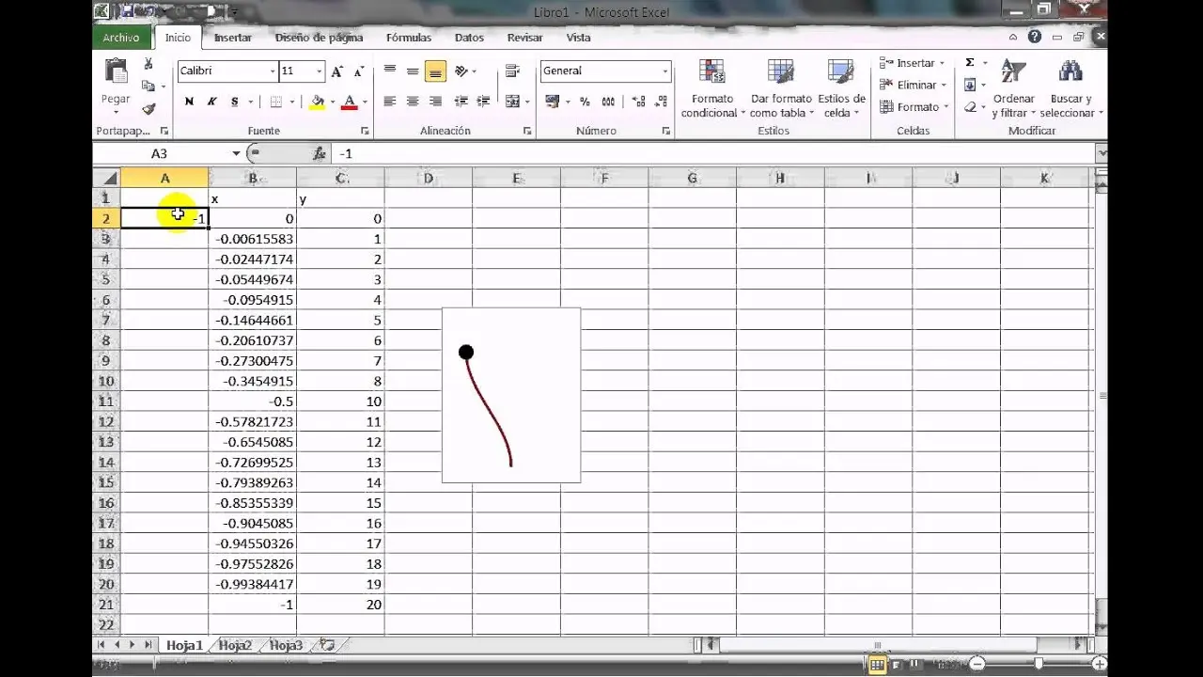Open the AutoSum (Σ) function
This screenshot has width=1203, height=677.
click(969, 61)
